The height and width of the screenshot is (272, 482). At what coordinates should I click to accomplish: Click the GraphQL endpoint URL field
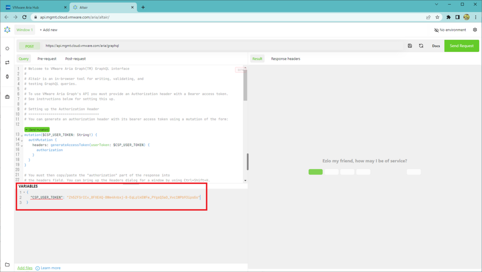[223, 46]
